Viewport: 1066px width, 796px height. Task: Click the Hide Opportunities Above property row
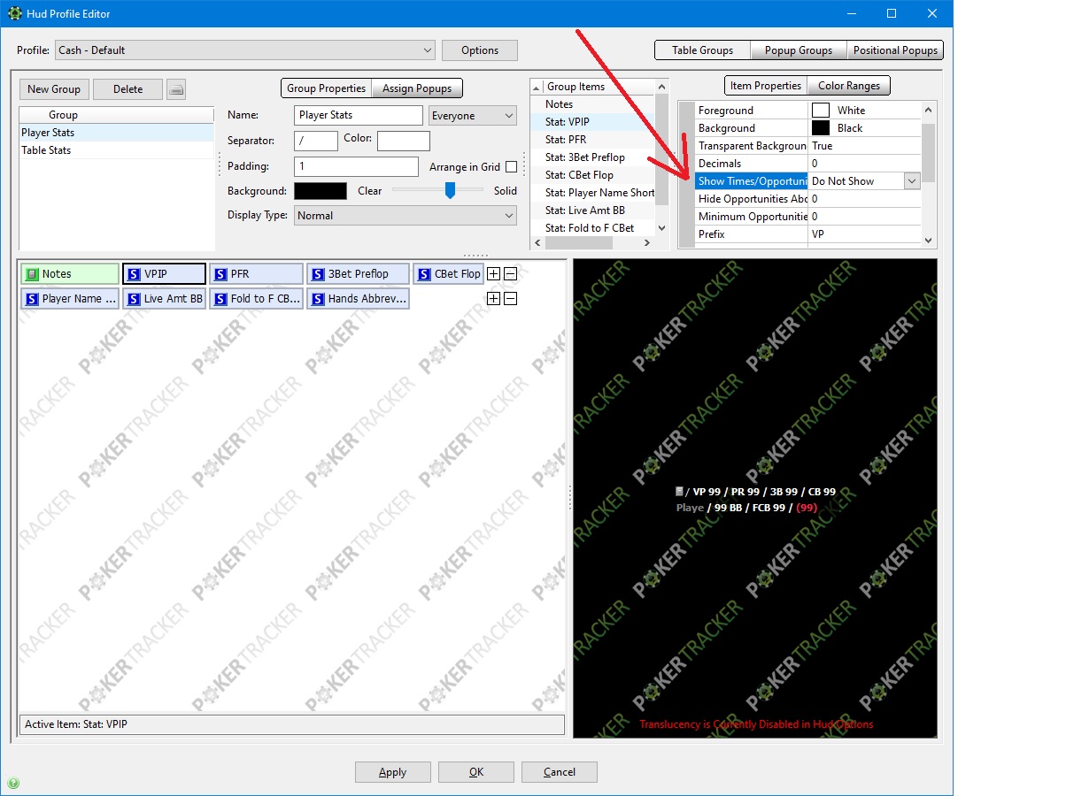(x=807, y=199)
